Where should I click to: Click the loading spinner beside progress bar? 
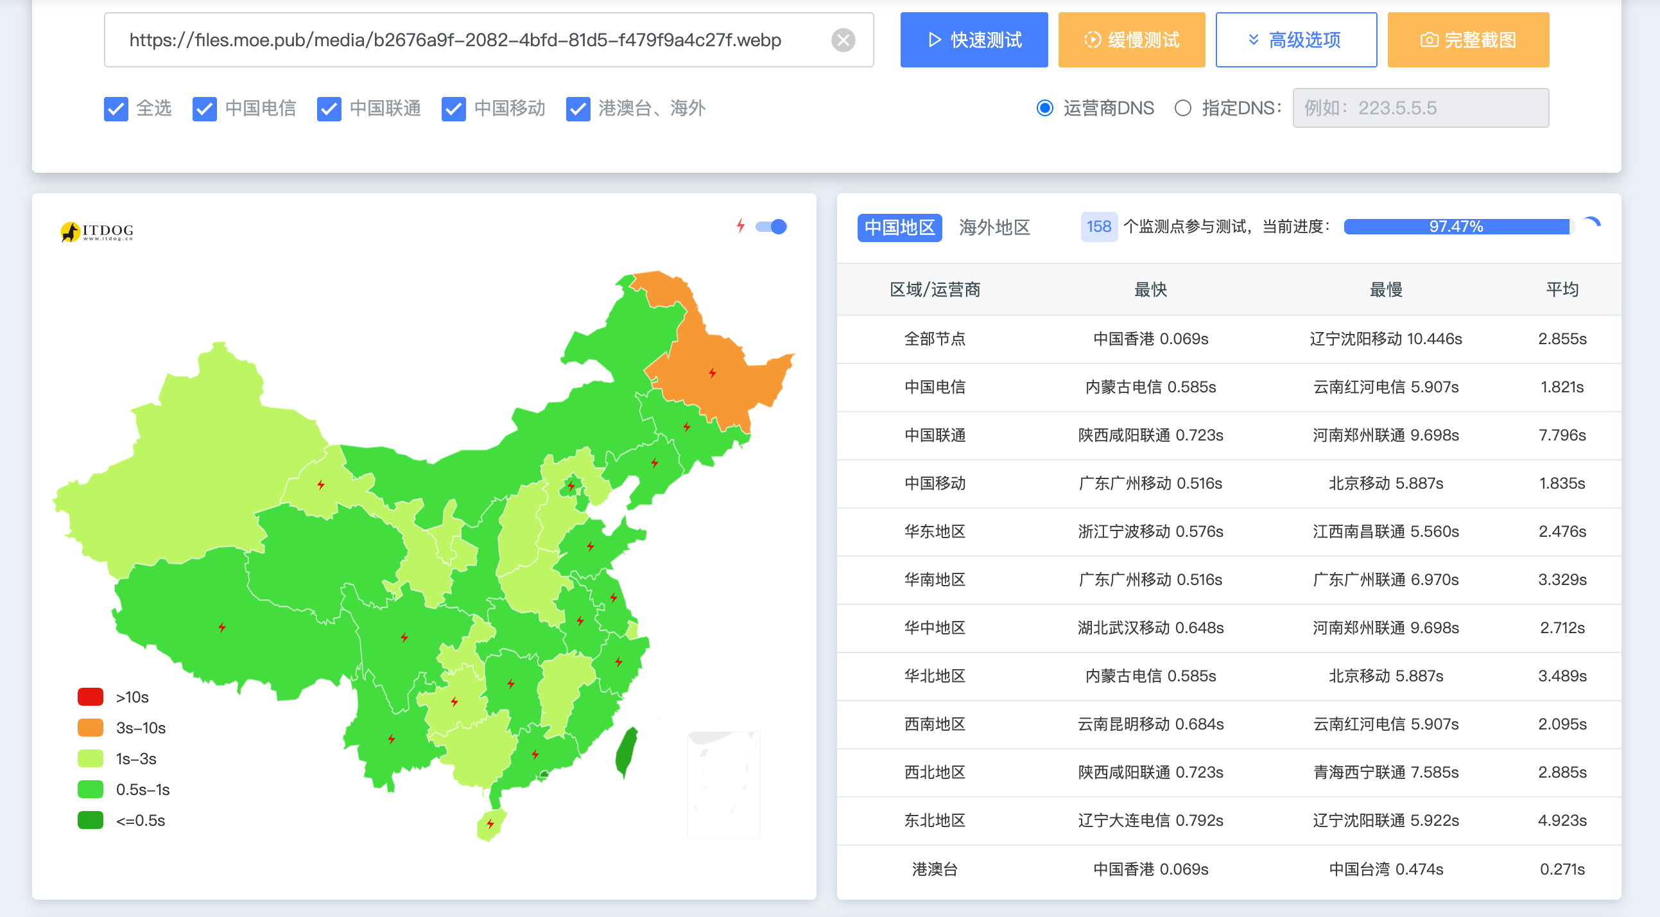[x=1592, y=225]
